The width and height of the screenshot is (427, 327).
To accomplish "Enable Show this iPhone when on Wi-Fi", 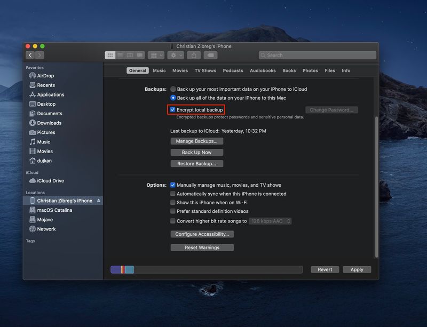I will [172, 203].
